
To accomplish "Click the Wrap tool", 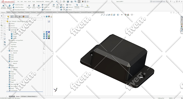I will pos(69,5).
